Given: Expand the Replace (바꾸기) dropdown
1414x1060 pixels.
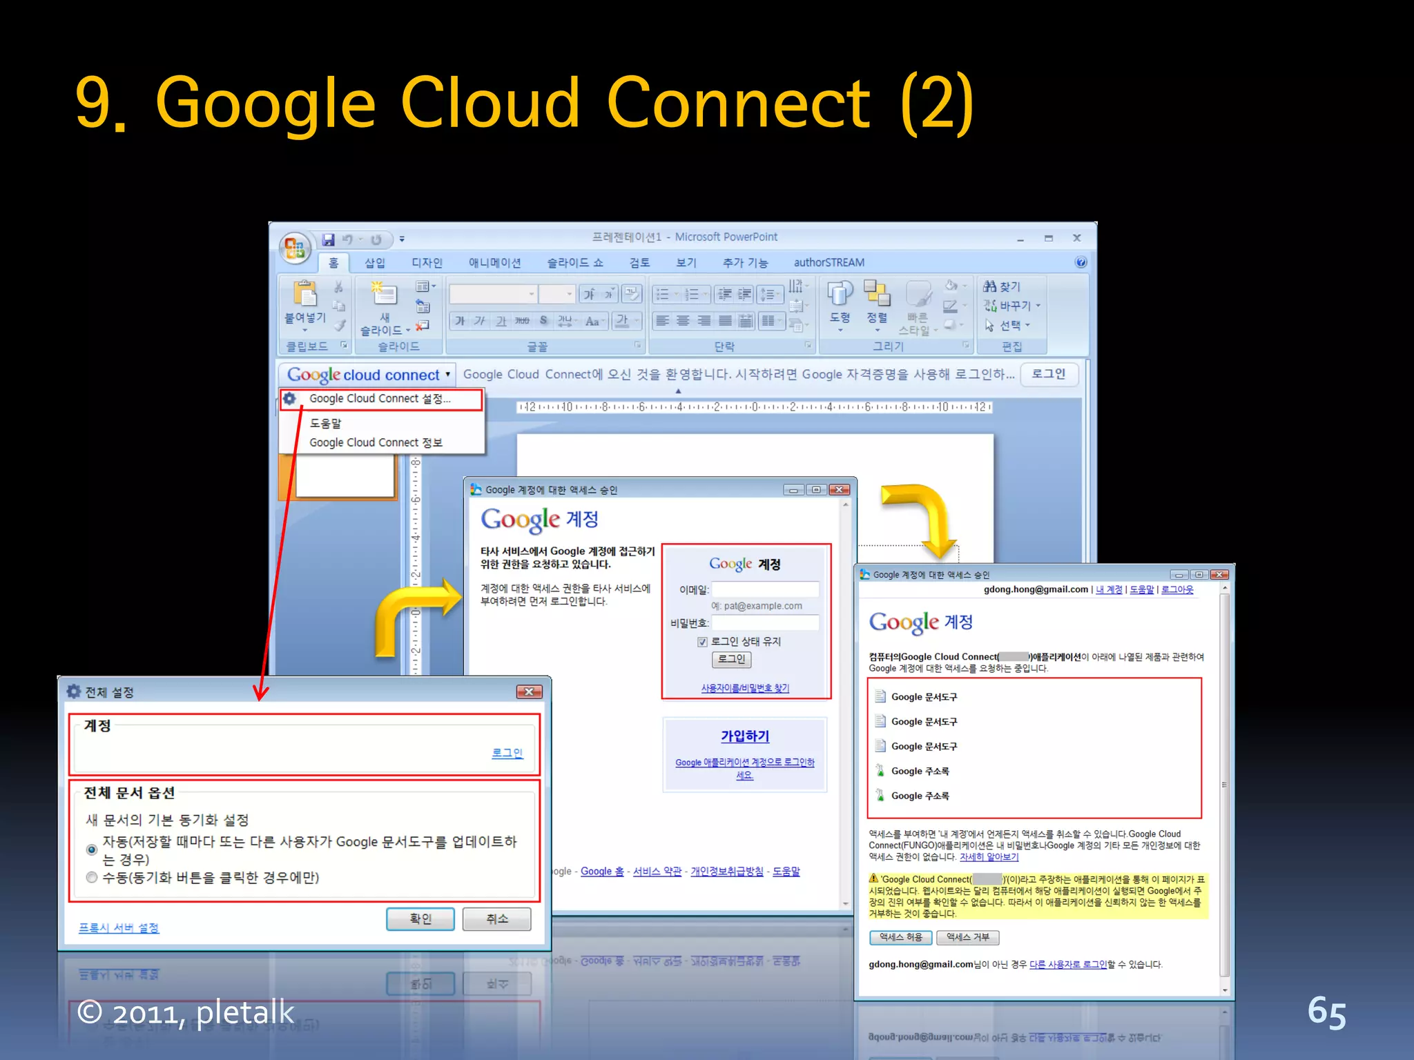Looking at the screenshot, I should tap(1038, 306).
